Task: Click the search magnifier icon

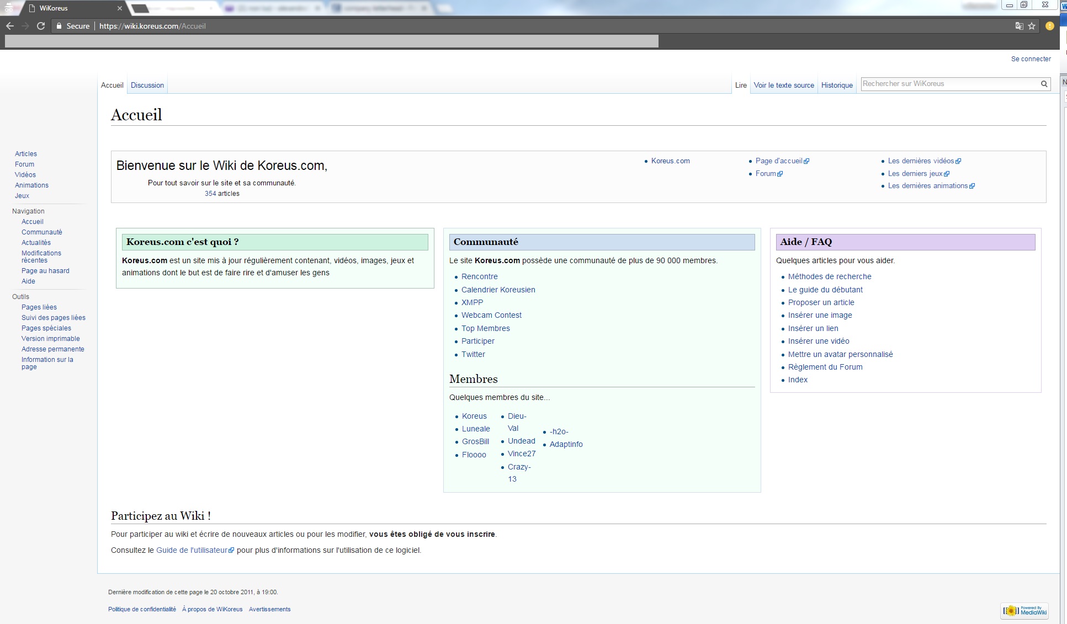Action: (1044, 84)
